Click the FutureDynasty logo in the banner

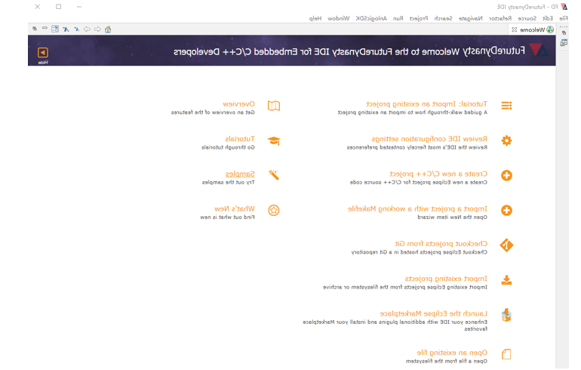539,50
